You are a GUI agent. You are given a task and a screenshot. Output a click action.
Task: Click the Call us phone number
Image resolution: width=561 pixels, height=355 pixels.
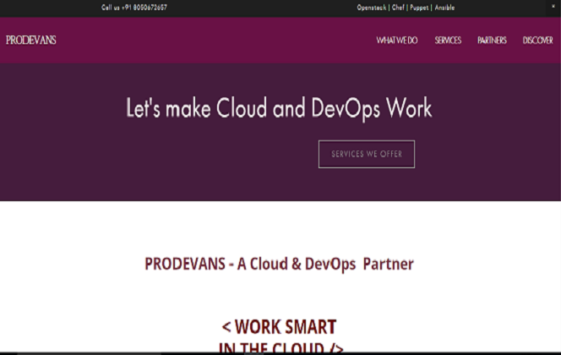click(x=134, y=8)
